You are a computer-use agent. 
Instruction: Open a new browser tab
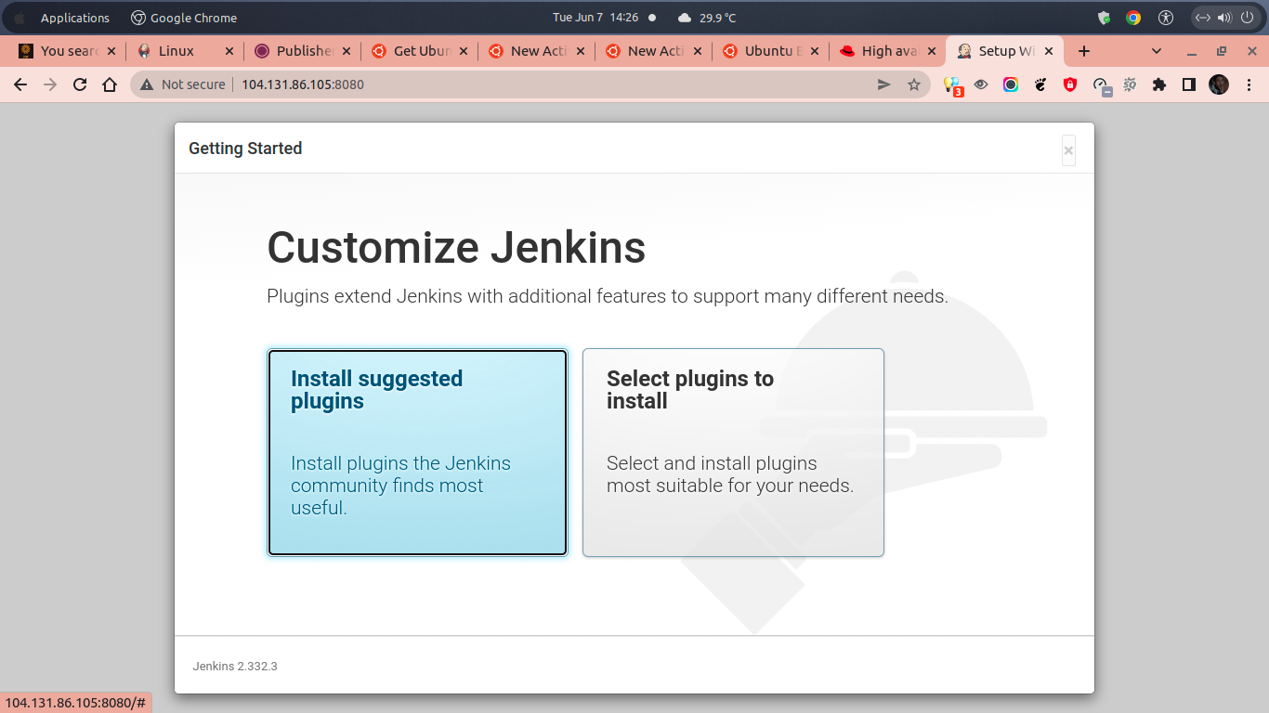pyautogui.click(x=1083, y=51)
